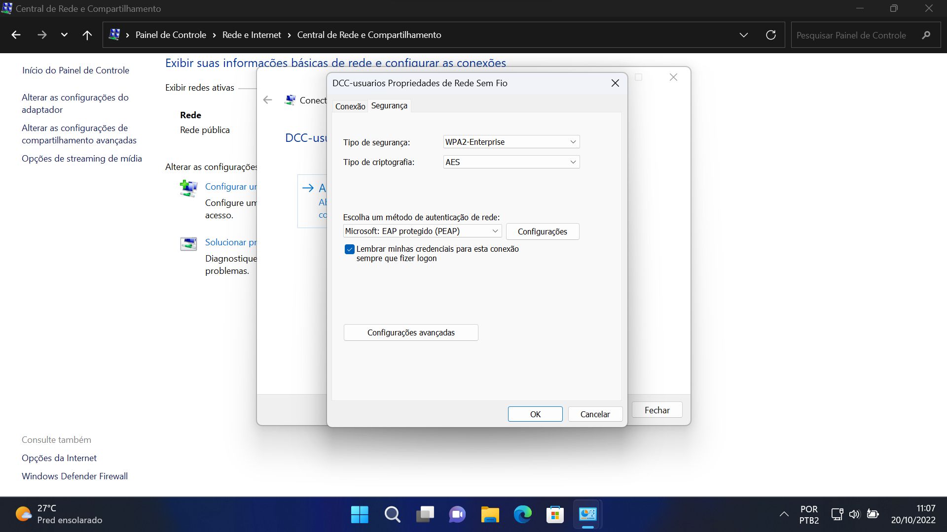The width and height of the screenshot is (947, 532).
Task: Show hidden tray icons chevron
Action: 784,514
